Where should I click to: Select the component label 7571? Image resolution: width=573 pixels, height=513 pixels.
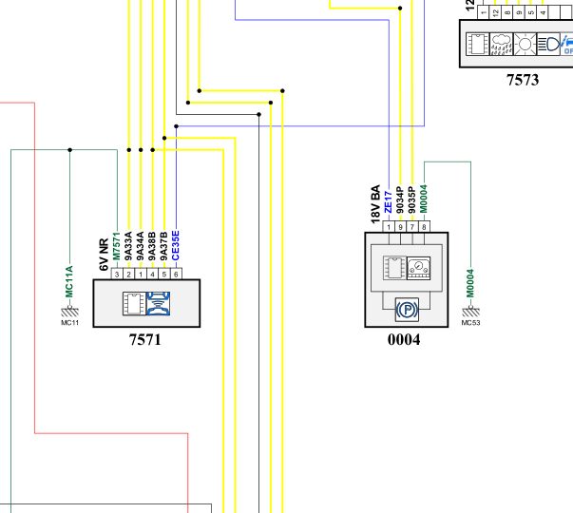click(x=145, y=340)
